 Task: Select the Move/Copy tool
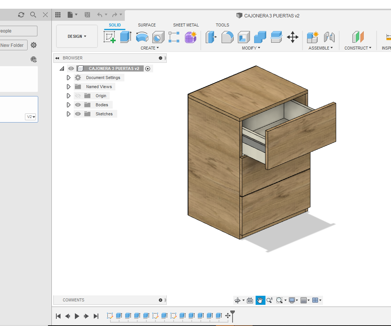coord(292,37)
